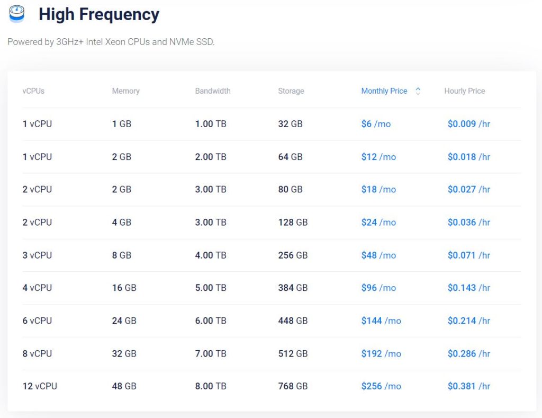
Task: Click the vCPUs column header
Action: point(33,91)
